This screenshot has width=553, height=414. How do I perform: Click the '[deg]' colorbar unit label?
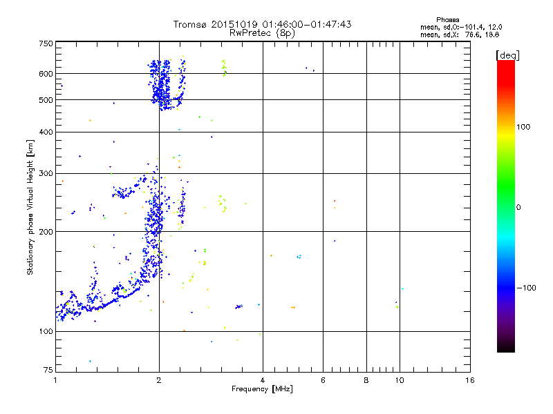click(507, 55)
